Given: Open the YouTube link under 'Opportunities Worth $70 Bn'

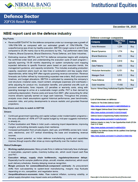Looking at the screenshot, I should [x=108, y=127].
